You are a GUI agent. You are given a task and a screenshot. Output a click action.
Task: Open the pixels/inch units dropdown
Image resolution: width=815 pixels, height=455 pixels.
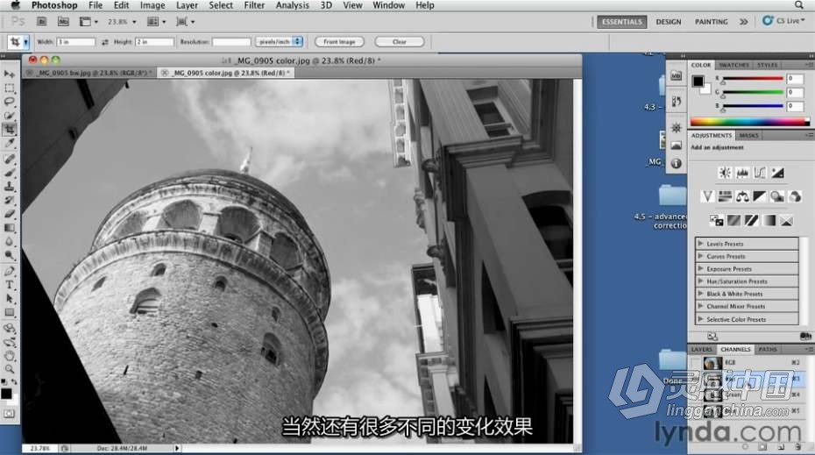pyautogui.click(x=280, y=41)
